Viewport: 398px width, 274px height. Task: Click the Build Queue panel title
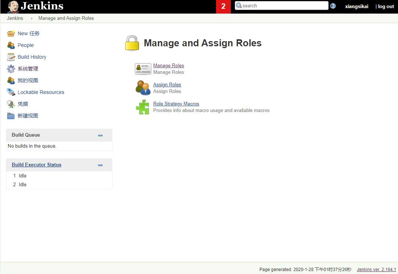pyautogui.click(x=26, y=135)
